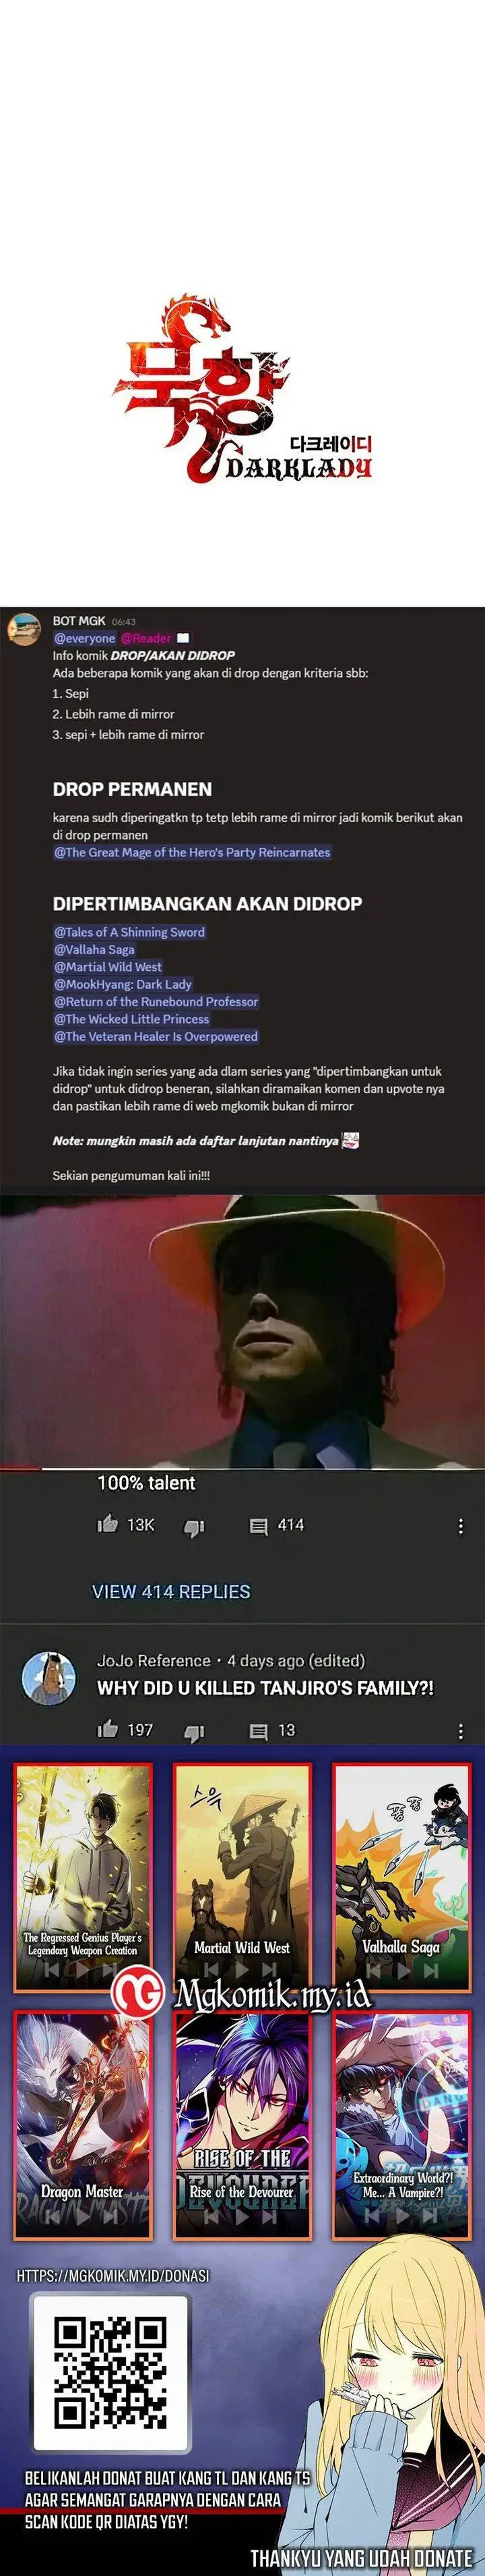Open options menu for '100% talent' comment
The width and height of the screenshot is (485, 2576).
(460, 1526)
